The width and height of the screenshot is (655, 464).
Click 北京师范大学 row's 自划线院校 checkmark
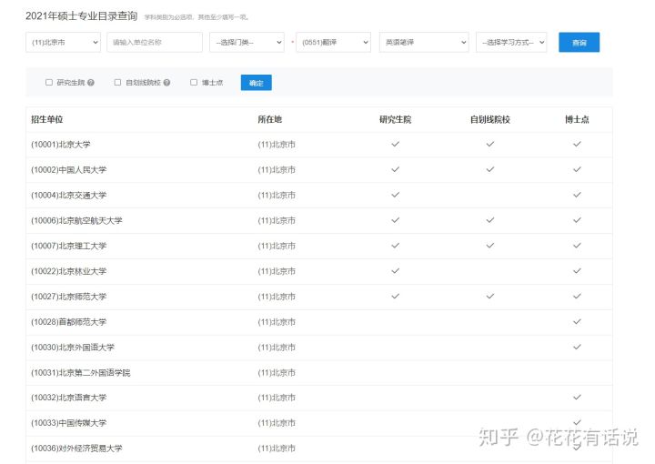click(490, 296)
